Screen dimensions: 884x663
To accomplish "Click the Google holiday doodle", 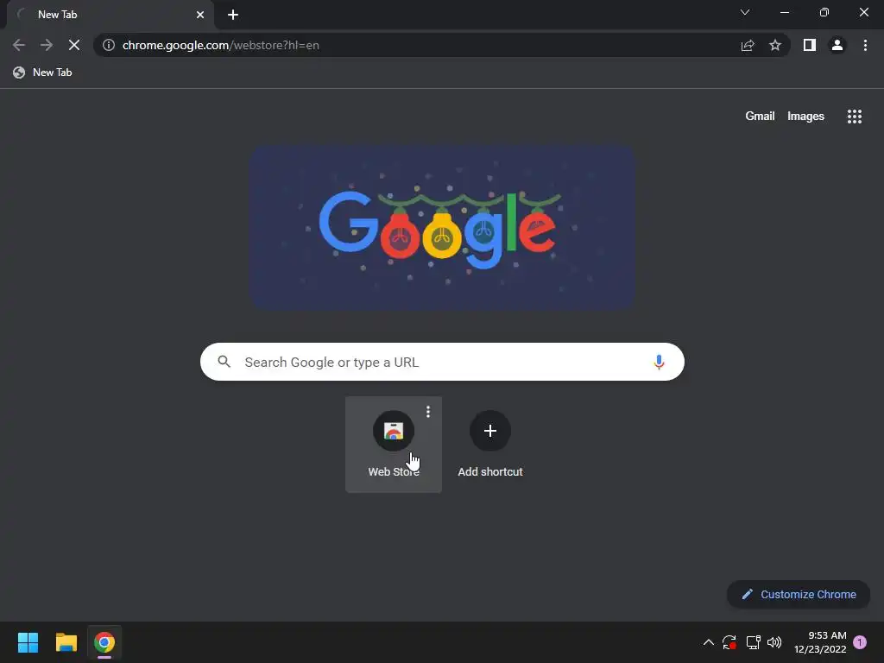I will point(443,227).
